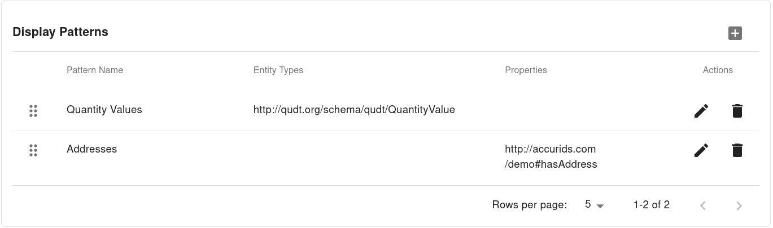Click the hasAddress property URL
773x228 pixels.
(x=551, y=157)
